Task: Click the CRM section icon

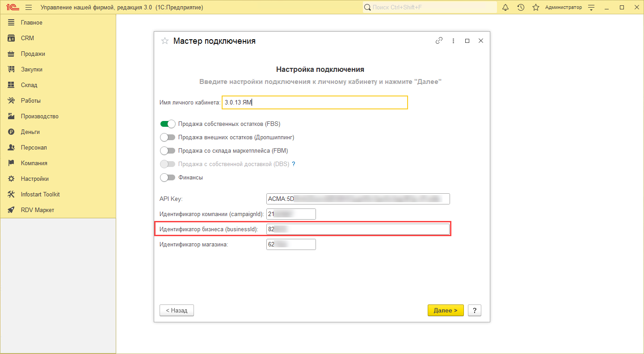Action: [x=12, y=38]
